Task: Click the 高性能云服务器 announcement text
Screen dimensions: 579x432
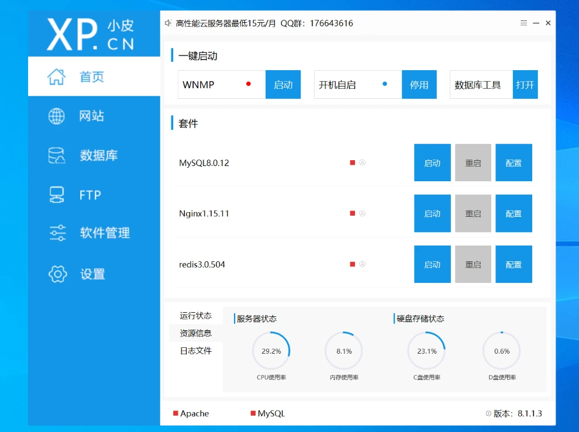Action: tap(264, 23)
